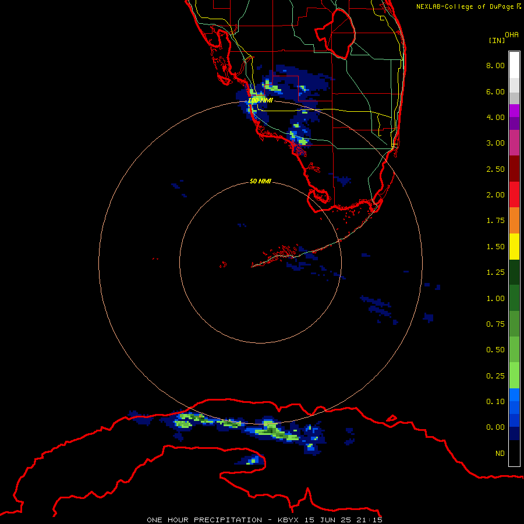524x524 pixels.
Task: Click the 2.50 inch scale value
Action: pyautogui.click(x=495, y=169)
